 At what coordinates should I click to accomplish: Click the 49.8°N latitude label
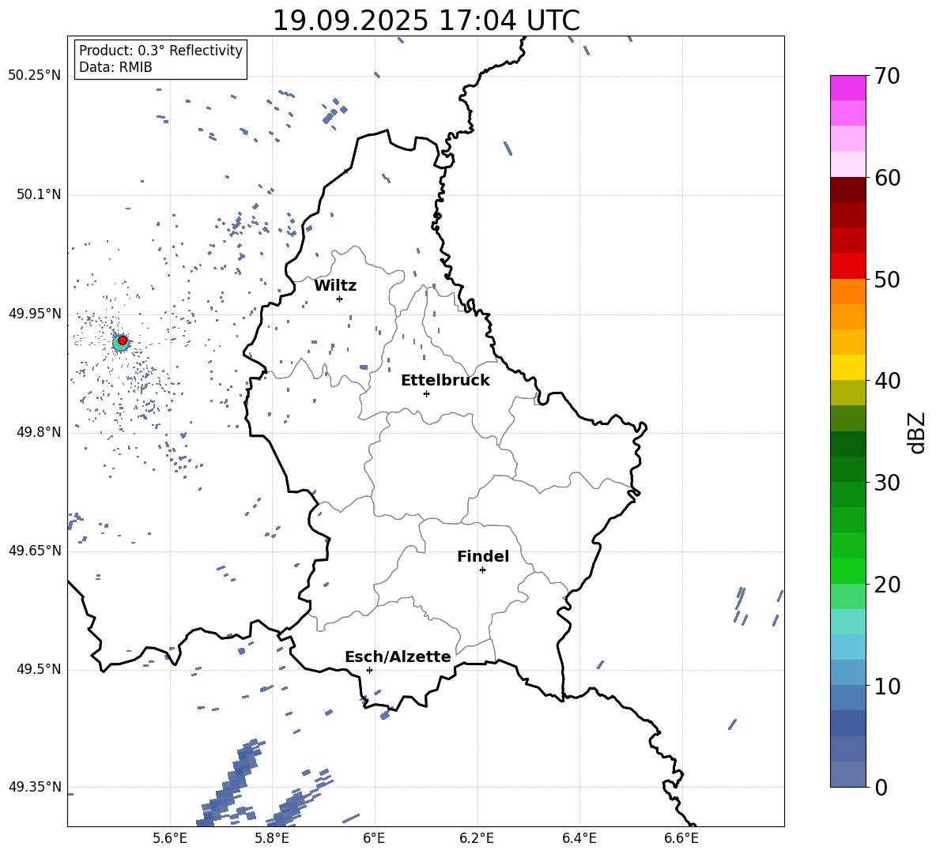tap(39, 432)
